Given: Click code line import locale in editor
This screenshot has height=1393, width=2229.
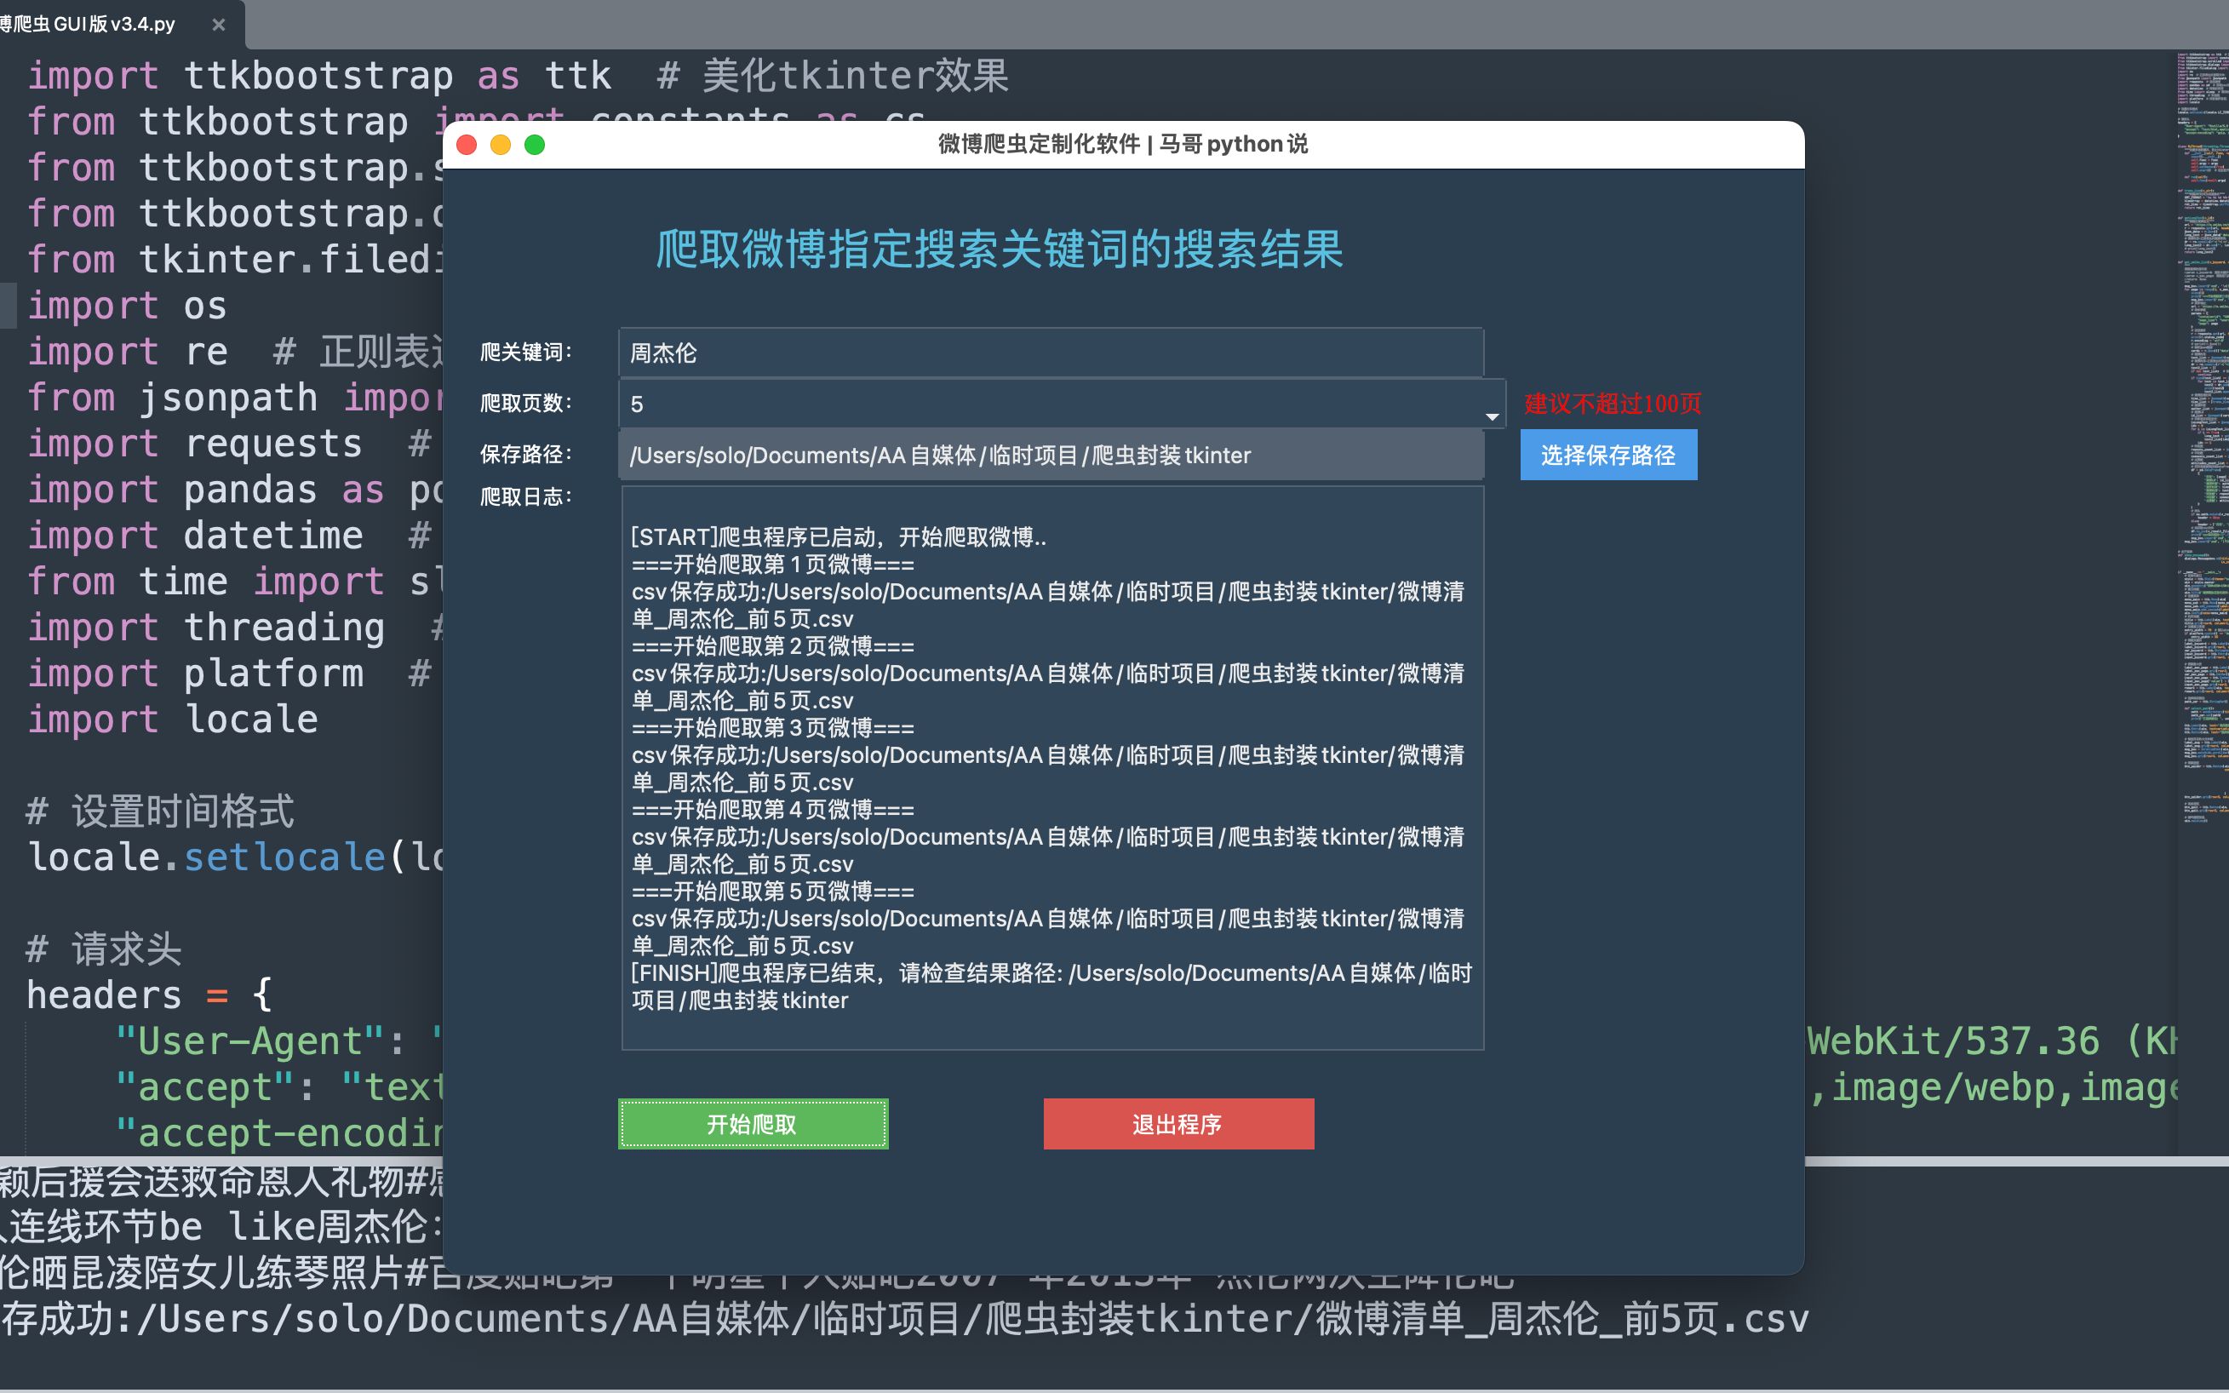Looking at the screenshot, I should [x=172, y=719].
